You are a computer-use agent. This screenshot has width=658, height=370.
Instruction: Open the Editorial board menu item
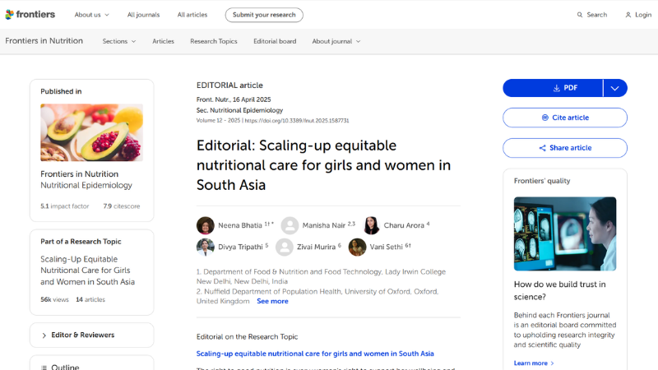pyautogui.click(x=275, y=41)
